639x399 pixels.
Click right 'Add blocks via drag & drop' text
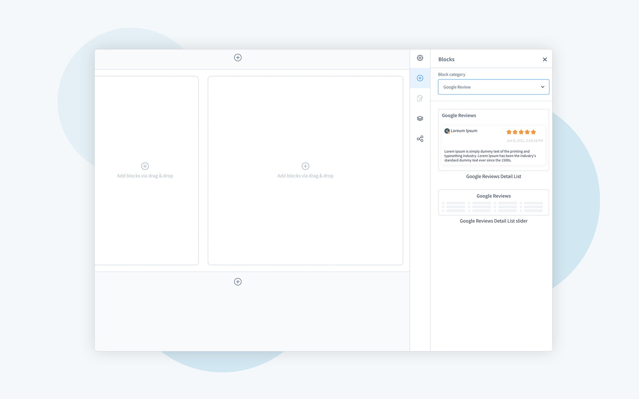point(305,176)
